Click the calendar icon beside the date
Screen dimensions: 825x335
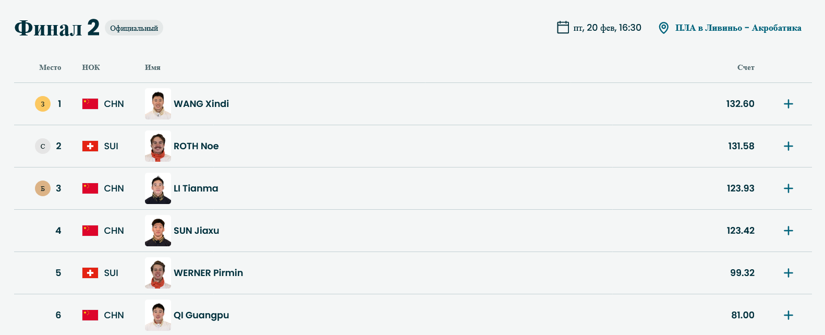point(563,28)
